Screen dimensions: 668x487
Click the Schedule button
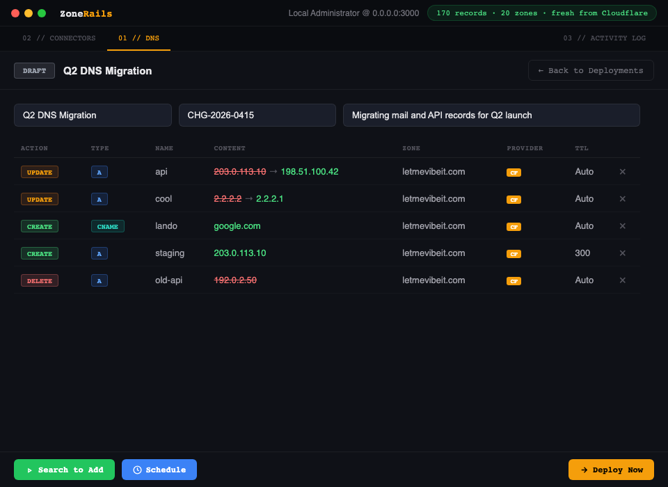pyautogui.click(x=159, y=470)
